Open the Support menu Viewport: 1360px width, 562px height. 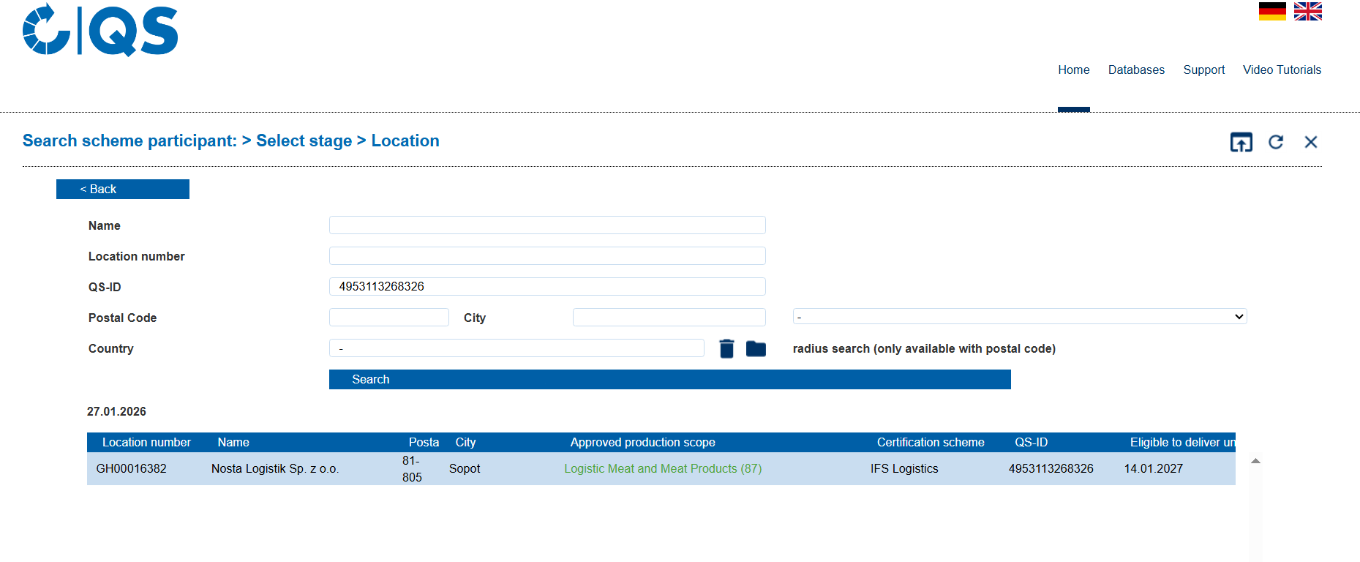pyautogui.click(x=1203, y=70)
